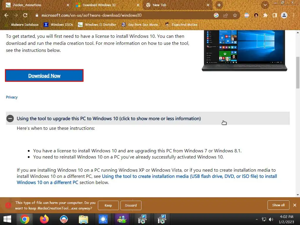Screen dimensions: 300x225
Task: Click the page vertical scrollbar thumb
Action: click(x=298, y=73)
